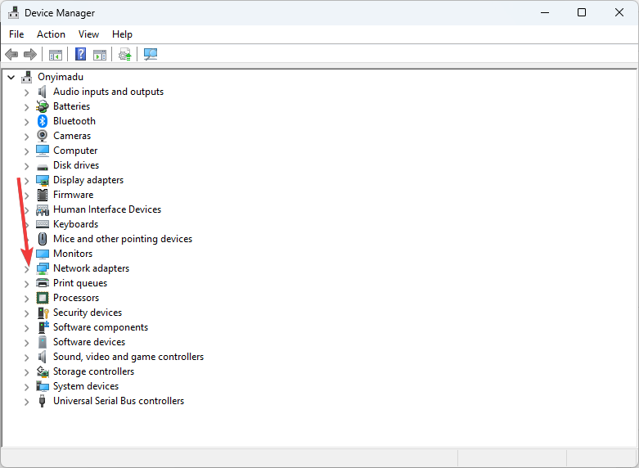
Task: Expand the Cameras chevron
Action: click(26, 137)
